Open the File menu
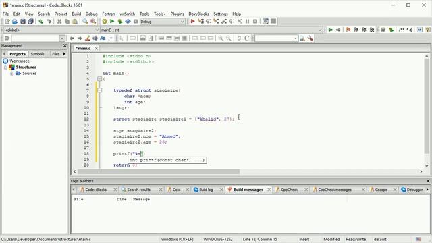Viewport: 432px width, 243px height. point(5,13)
